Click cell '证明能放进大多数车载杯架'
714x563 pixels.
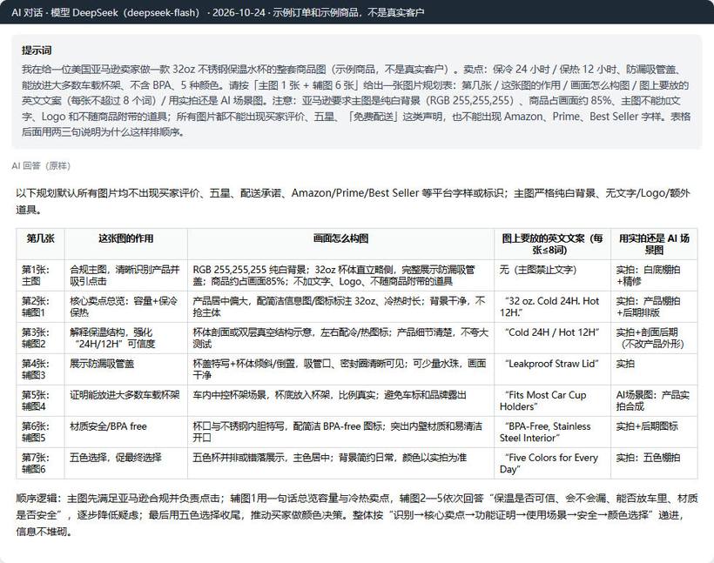tap(125, 401)
